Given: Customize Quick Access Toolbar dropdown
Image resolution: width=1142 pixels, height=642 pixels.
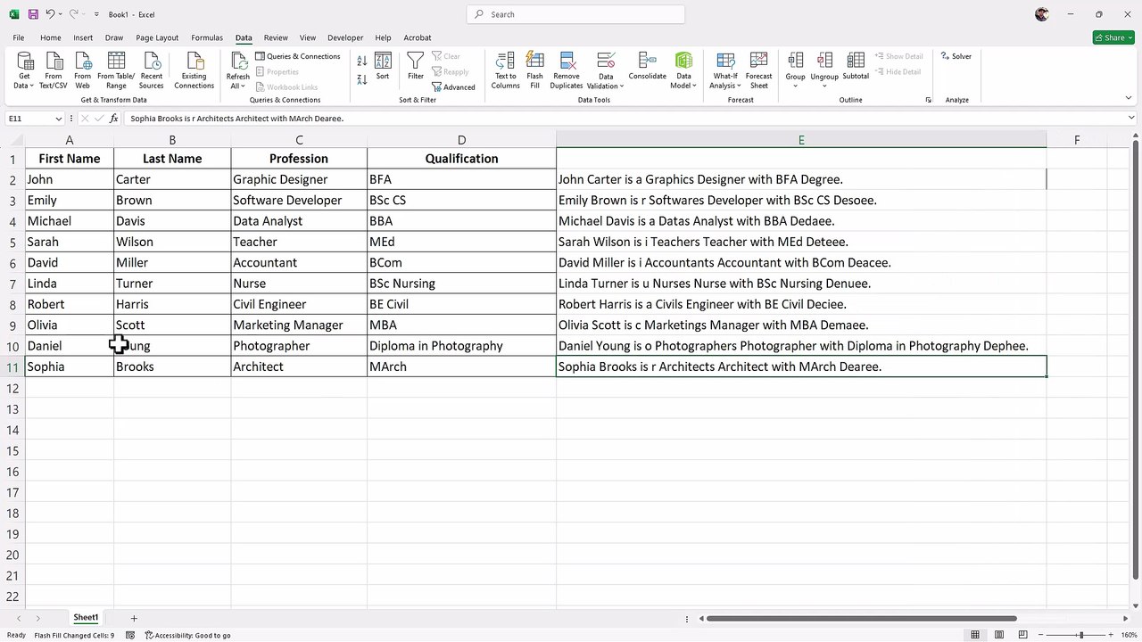Looking at the screenshot, I should [x=96, y=14].
